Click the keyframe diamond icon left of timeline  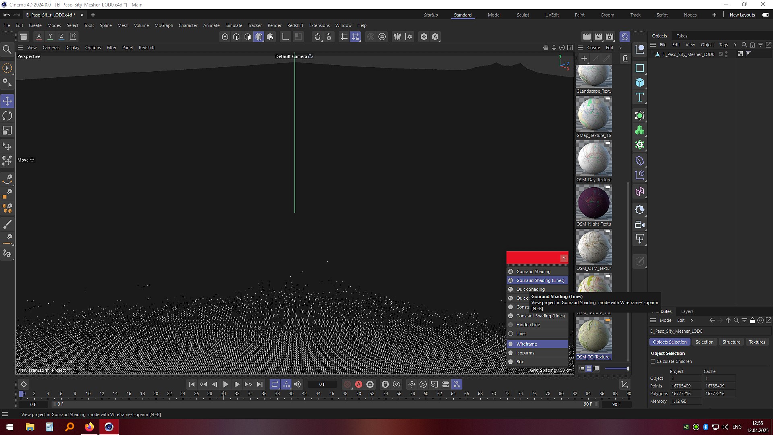tap(24, 384)
